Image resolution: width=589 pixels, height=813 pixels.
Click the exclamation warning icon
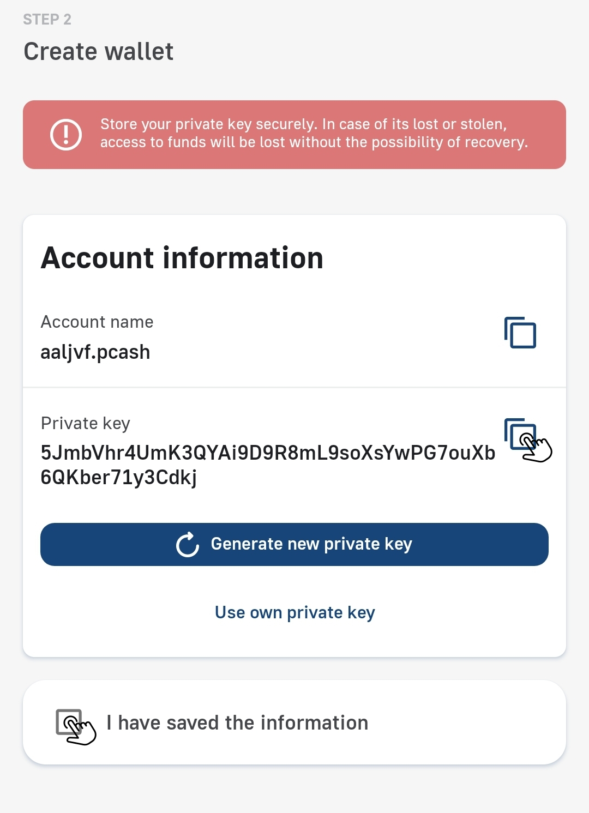click(66, 135)
